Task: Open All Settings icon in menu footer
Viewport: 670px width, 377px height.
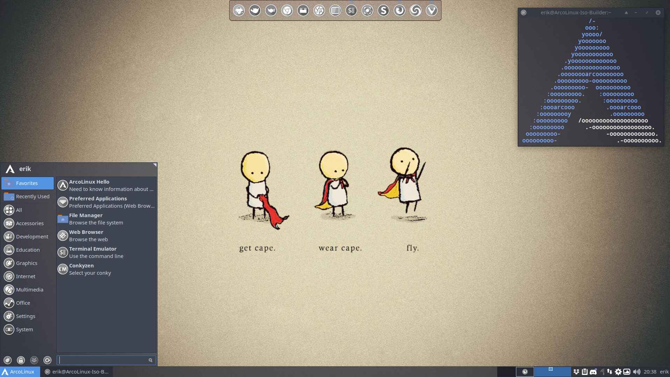Action: coord(8,360)
